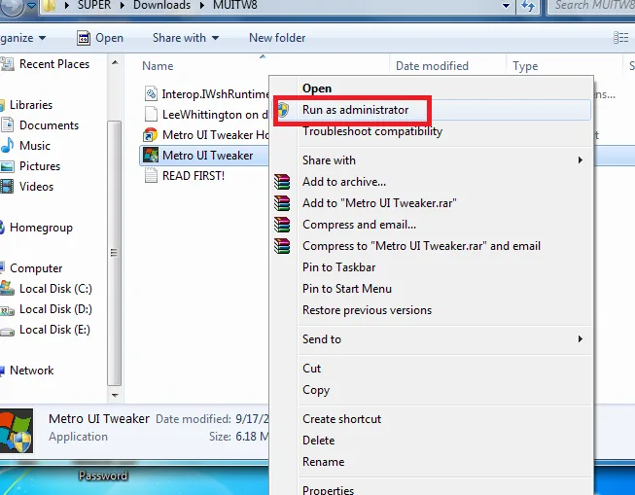
Task: Click the Search MUITW8 input field
Action: (591, 6)
